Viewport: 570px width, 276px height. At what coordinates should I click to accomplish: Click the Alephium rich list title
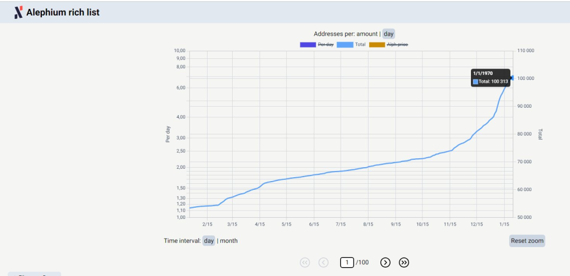(x=63, y=12)
